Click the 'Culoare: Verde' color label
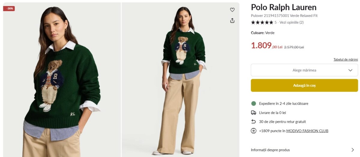The height and width of the screenshot is (157, 360). 262,33
